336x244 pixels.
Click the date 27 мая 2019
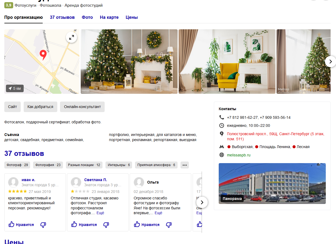(x=40, y=192)
